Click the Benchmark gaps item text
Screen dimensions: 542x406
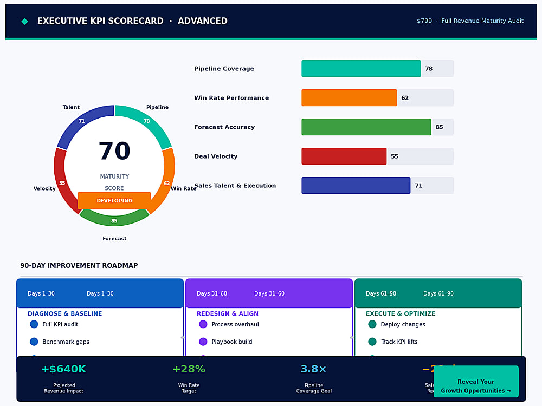tap(66, 342)
